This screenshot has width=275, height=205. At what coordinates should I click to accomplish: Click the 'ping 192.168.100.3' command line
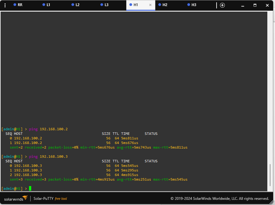click(35, 156)
